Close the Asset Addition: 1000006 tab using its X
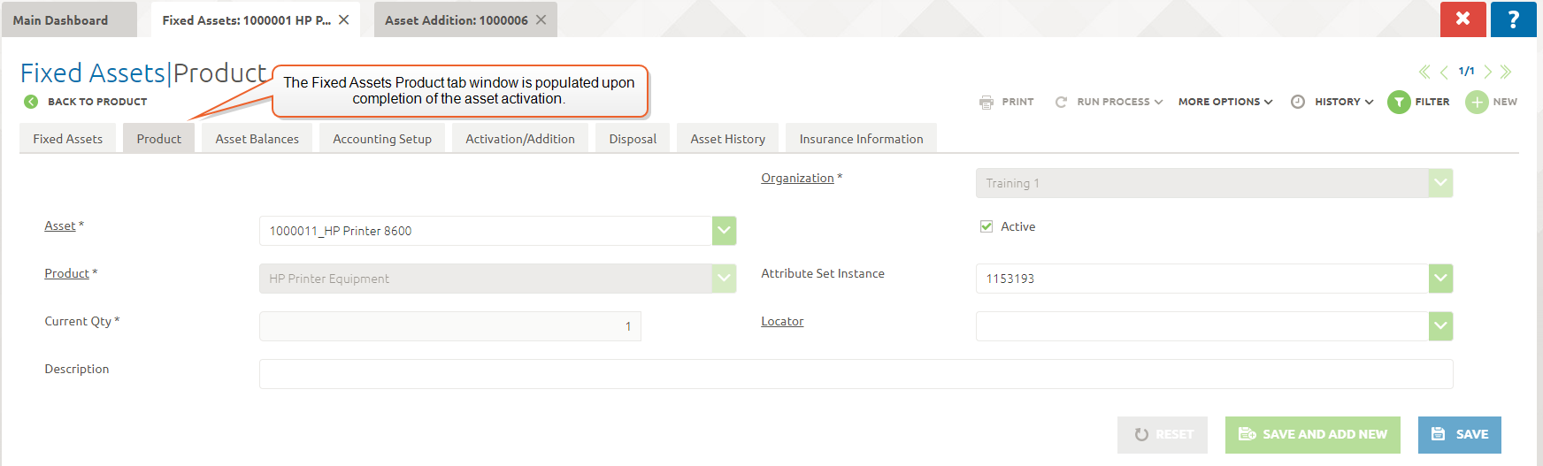This screenshot has width=1543, height=466. (x=541, y=19)
